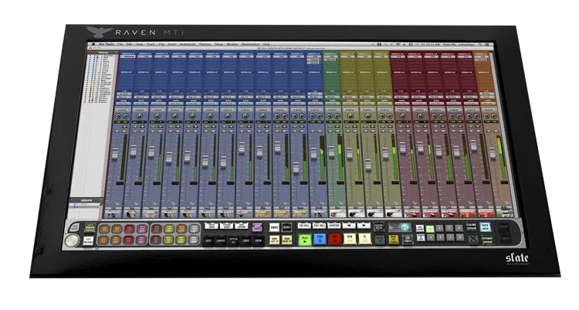Toggle the CMD modifier key
Screen dimensions: 579x310
245,240
